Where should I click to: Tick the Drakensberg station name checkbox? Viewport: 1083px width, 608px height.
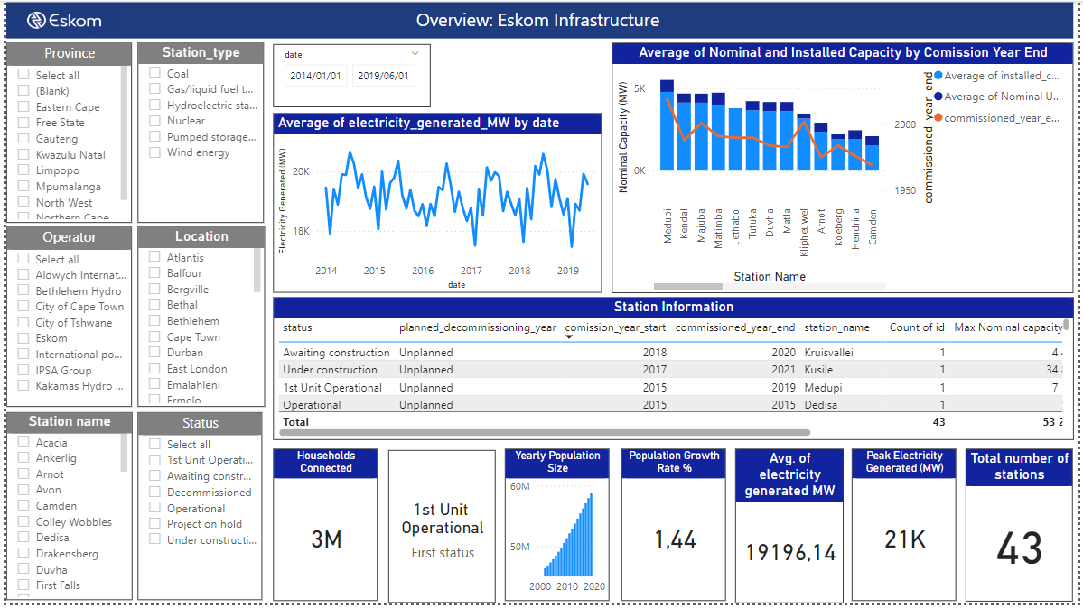(x=24, y=554)
